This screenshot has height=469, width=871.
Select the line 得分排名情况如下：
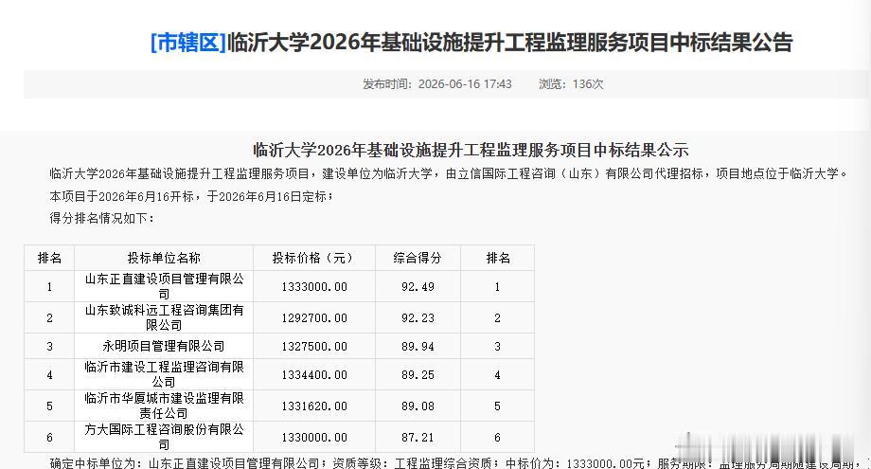click(x=102, y=218)
